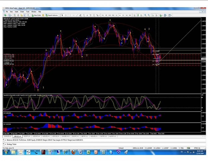The image size is (208, 161).
Task: Select the Fibonacci retracement tool
Action: 84,15
